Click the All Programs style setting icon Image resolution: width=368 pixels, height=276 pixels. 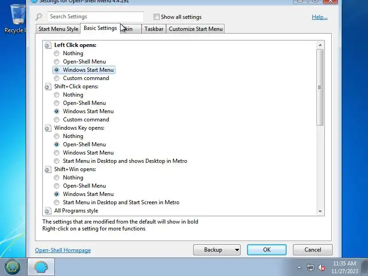[48, 211]
